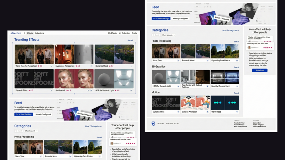285x160 pixels.
Task: Click the Ps icon on Romantic Mood 4.7 card
Action: click(131, 66)
